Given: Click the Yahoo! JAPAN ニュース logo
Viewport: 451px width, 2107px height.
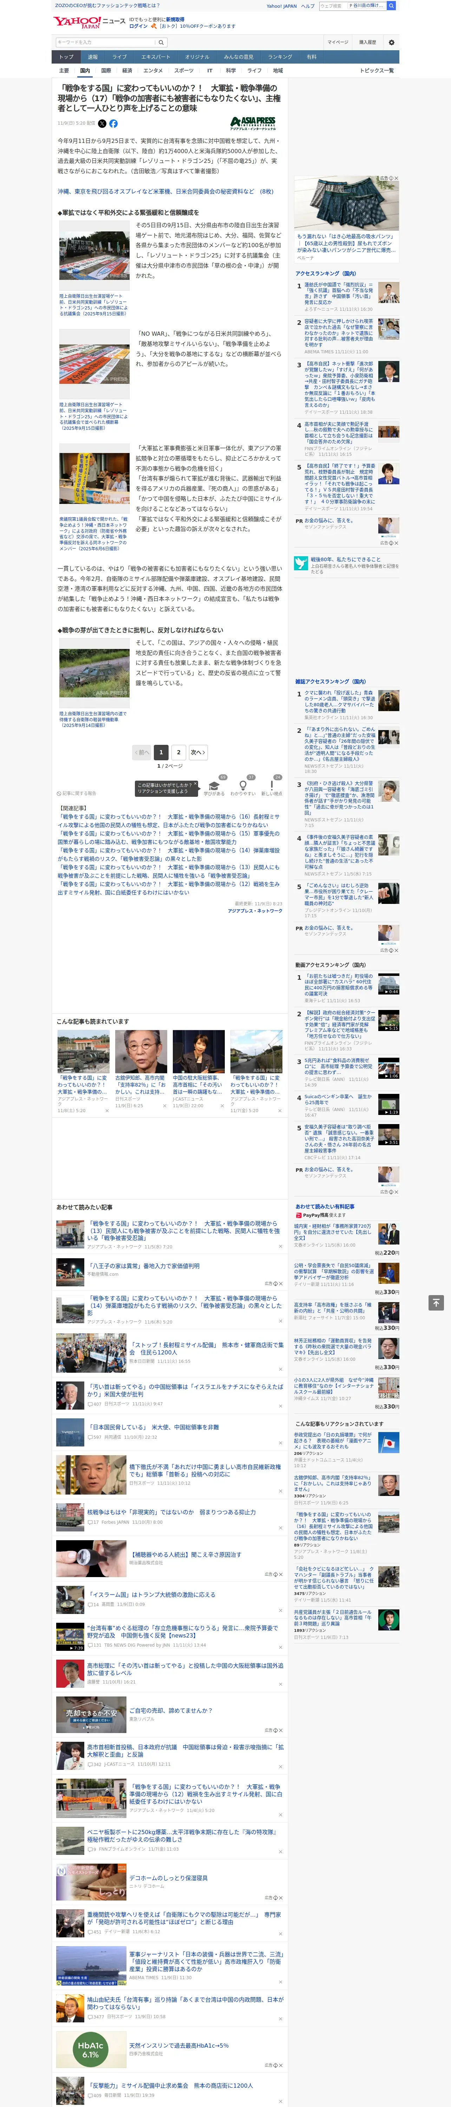Looking at the screenshot, I should pos(89,22).
